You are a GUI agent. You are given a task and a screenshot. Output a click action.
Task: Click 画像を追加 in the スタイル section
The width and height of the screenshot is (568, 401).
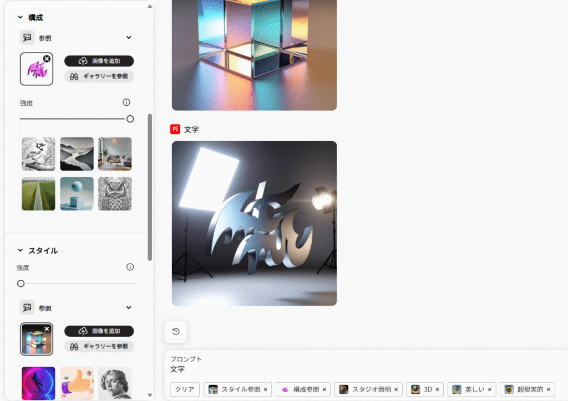[x=99, y=331]
